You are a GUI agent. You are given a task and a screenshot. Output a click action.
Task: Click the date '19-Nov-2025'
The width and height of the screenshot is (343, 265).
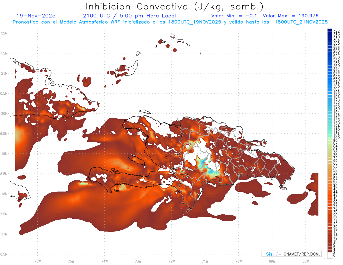36,16
